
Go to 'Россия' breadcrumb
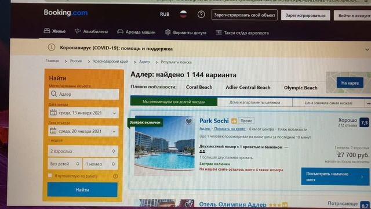76,61
